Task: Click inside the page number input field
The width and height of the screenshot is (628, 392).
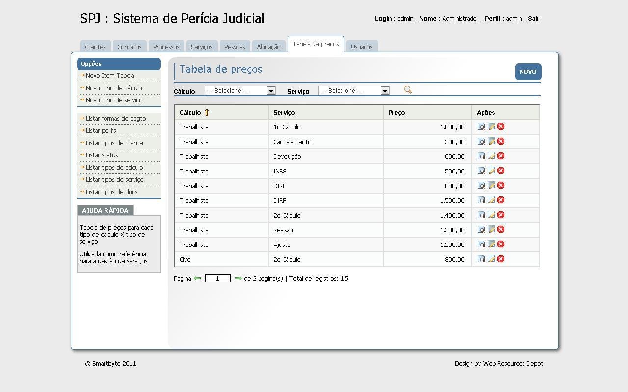Action: tap(217, 278)
